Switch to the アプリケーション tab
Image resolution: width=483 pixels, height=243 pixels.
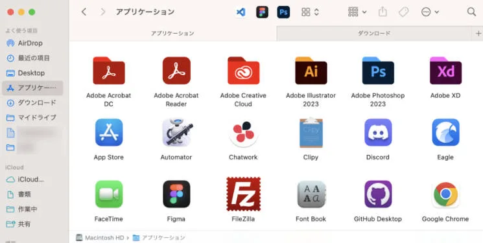172,33
